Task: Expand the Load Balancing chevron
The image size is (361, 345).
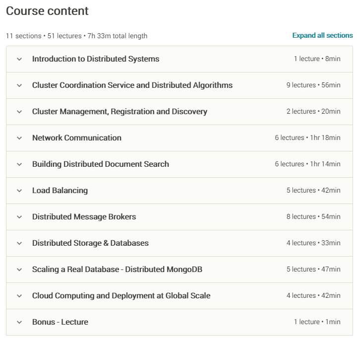Action: tap(19, 191)
